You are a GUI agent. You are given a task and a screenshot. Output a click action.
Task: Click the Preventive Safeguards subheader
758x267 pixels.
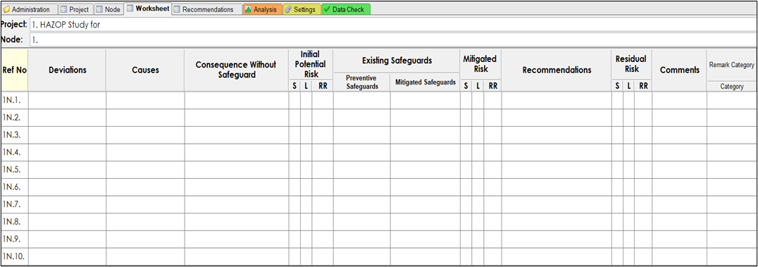(x=361, y=82)
